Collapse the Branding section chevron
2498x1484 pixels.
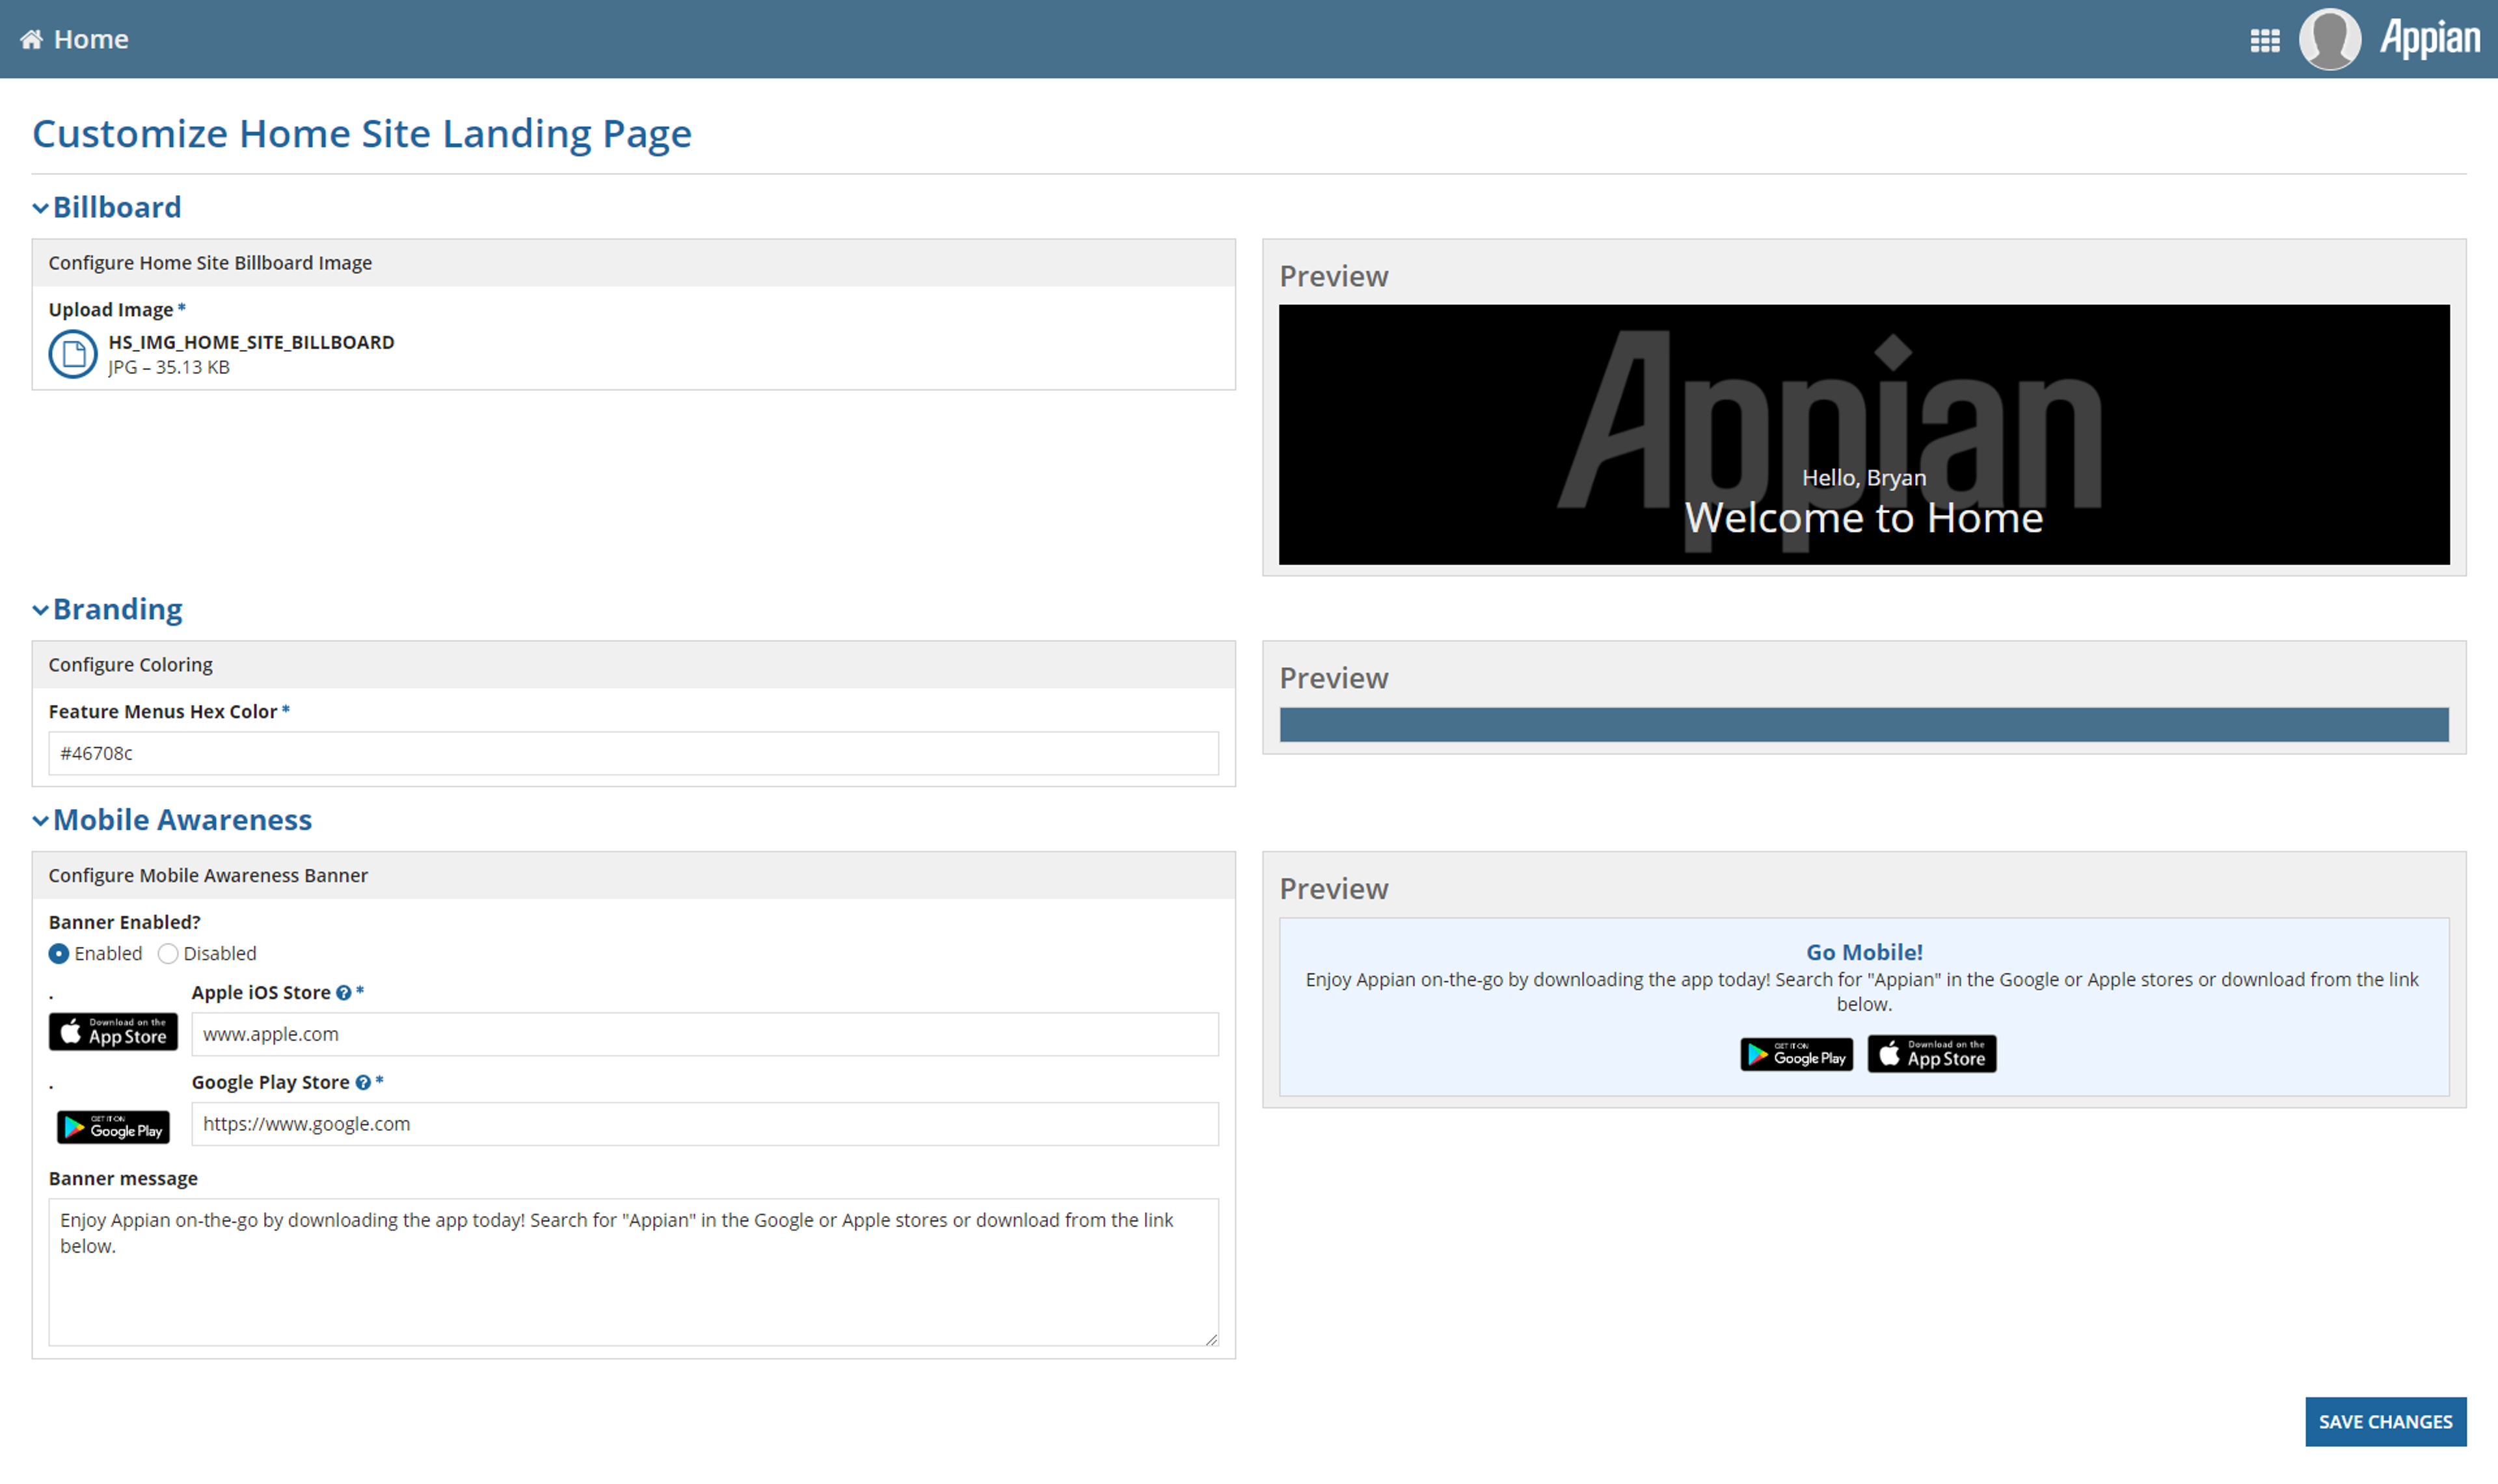(x=40, y=610)
